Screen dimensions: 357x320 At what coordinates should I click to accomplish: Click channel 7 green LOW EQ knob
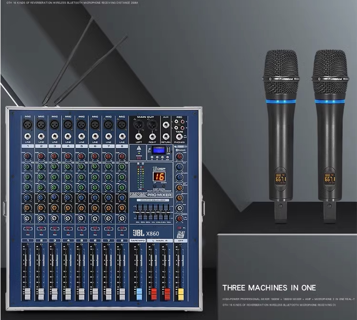[x=108, y=187]
